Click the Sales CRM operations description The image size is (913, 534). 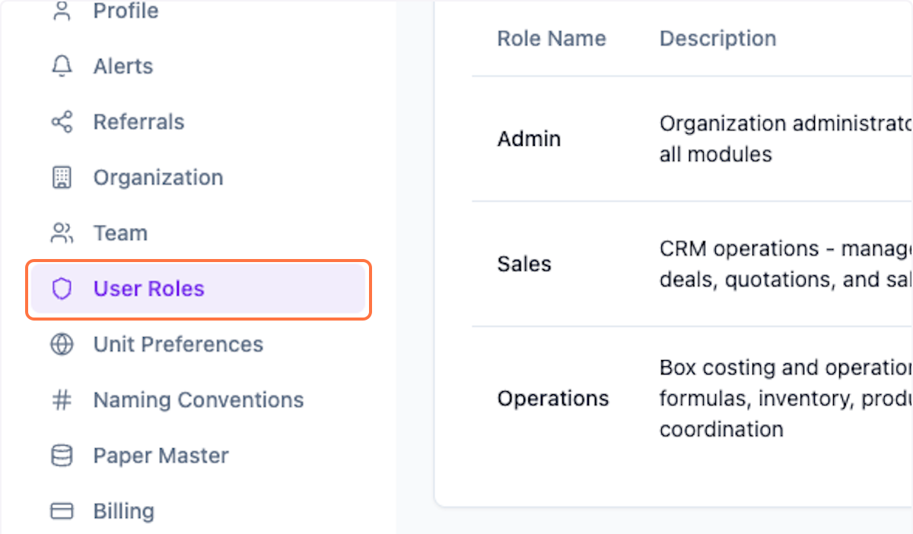[x=784, y=264]
